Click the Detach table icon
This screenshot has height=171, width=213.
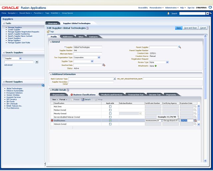point(83,100)
